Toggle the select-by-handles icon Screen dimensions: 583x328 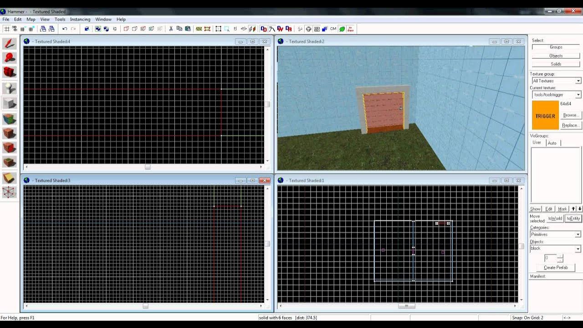[x=218, y=29]
